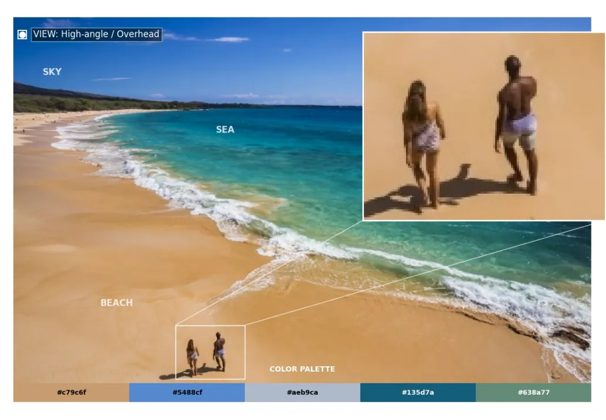
Task: Click the COLOR PALETTE heading
Action: pyautogui.click(x=302, y=369)
